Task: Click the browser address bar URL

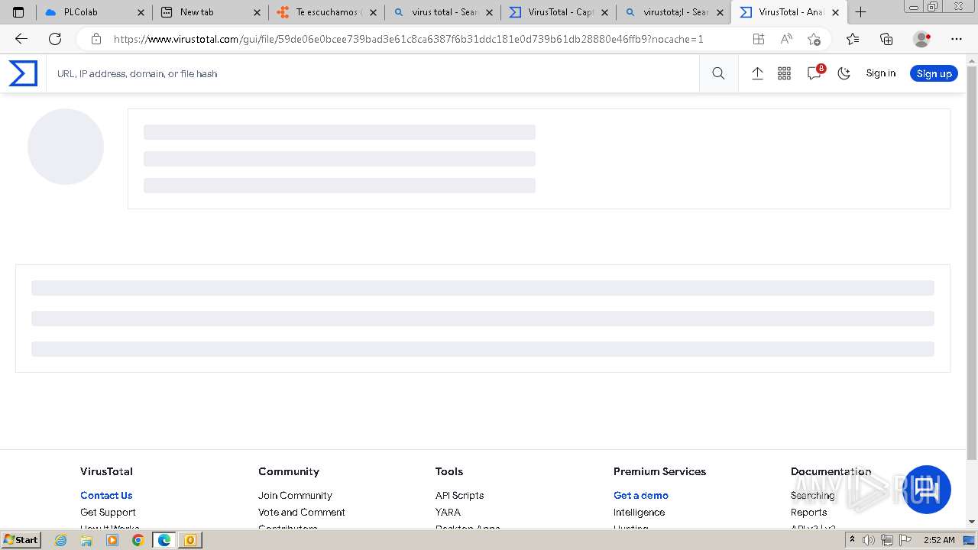Action: tap(409, 39)
